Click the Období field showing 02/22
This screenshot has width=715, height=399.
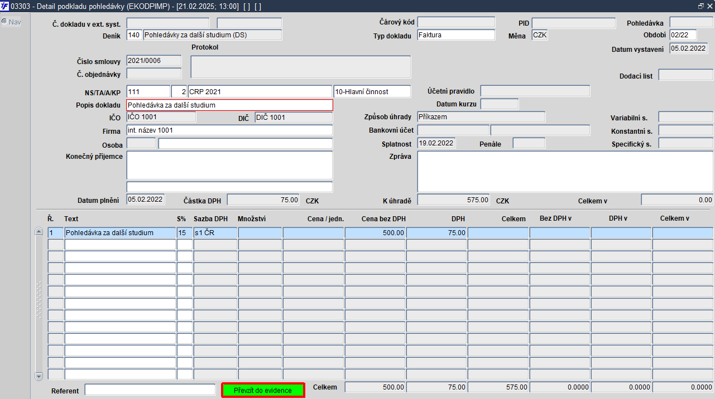pos(683,35)
